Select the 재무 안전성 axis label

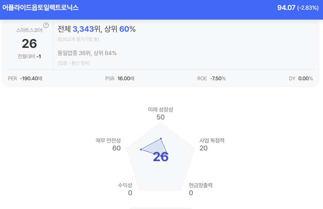tap(108, 140)
